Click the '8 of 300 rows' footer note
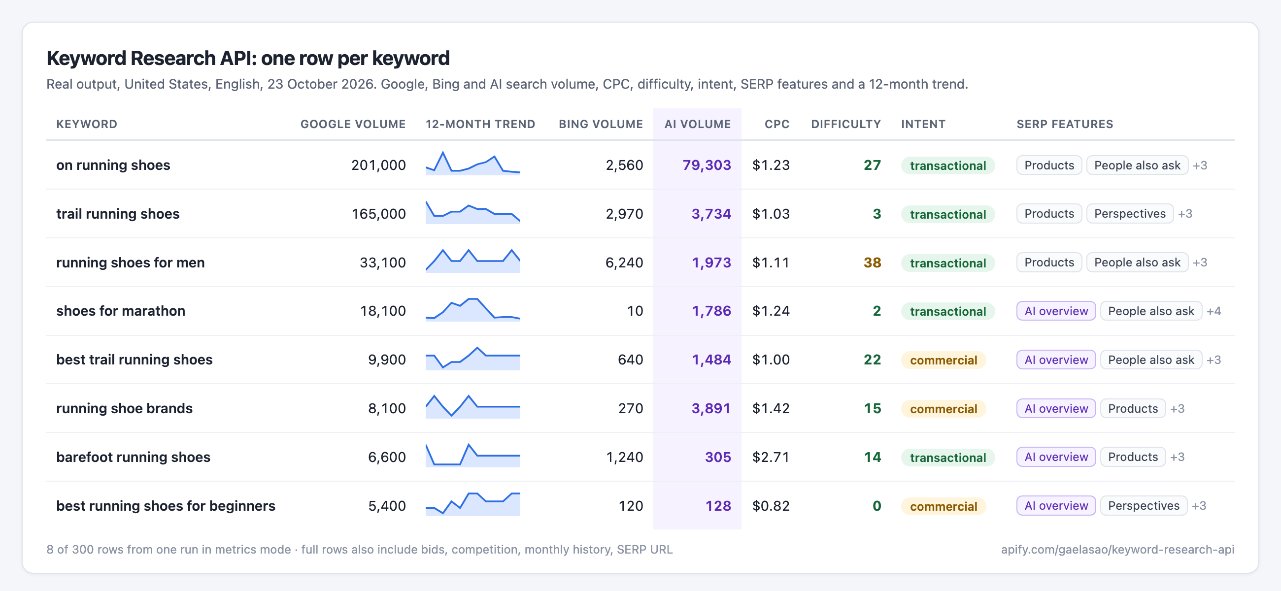 (x=359, y=549)
